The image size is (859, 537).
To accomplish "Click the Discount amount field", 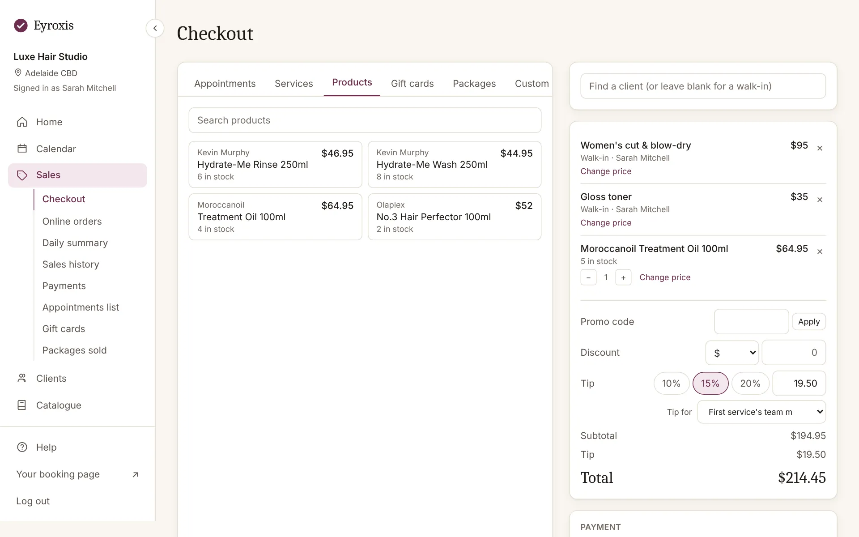I will tap(794, 353).
